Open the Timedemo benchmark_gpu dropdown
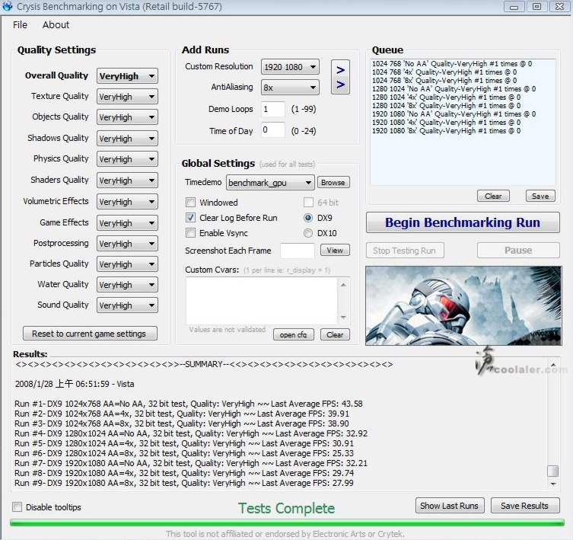This screenshot has height=540, width=573. (x=270, y=183)
